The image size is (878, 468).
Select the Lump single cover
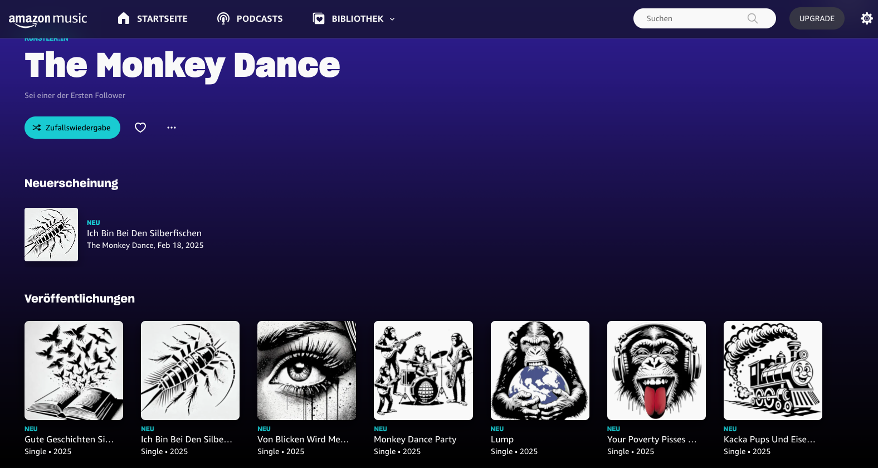pos(540,370)
